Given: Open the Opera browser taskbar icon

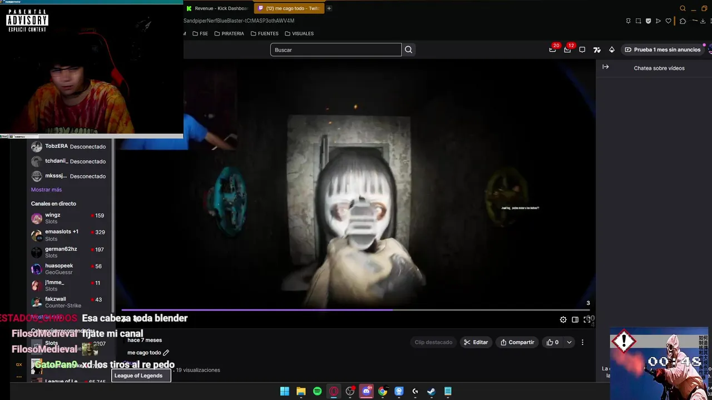Looking at the screenshot, I should [x=334, y=391].
